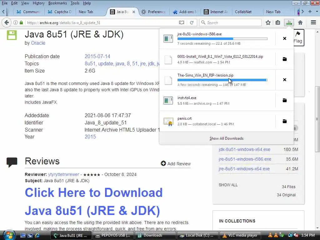
Task: Open the bookmarks list icon
Action: [278, 22]
